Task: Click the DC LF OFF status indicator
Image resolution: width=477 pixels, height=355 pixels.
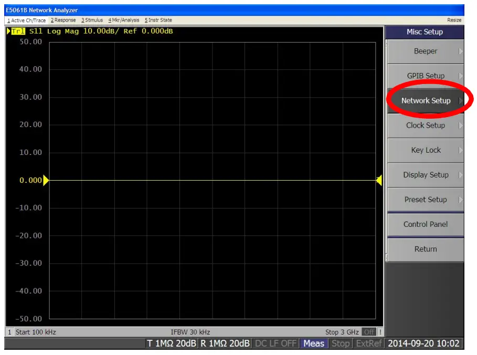Action: [x=275, y=343]
